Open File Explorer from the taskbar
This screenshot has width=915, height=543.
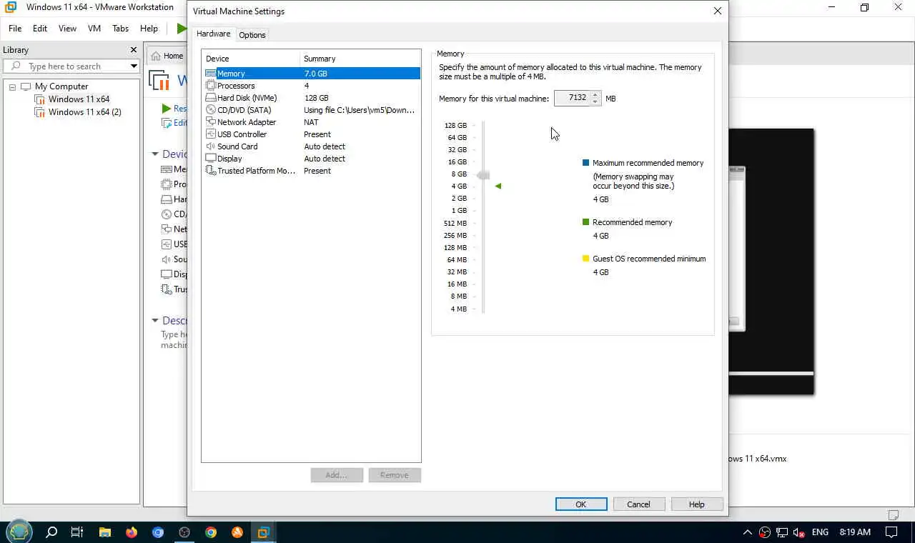tap(105, 532)
